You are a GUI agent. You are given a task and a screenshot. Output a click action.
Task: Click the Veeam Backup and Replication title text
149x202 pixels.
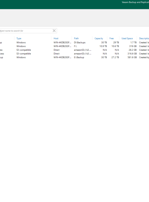135,2
